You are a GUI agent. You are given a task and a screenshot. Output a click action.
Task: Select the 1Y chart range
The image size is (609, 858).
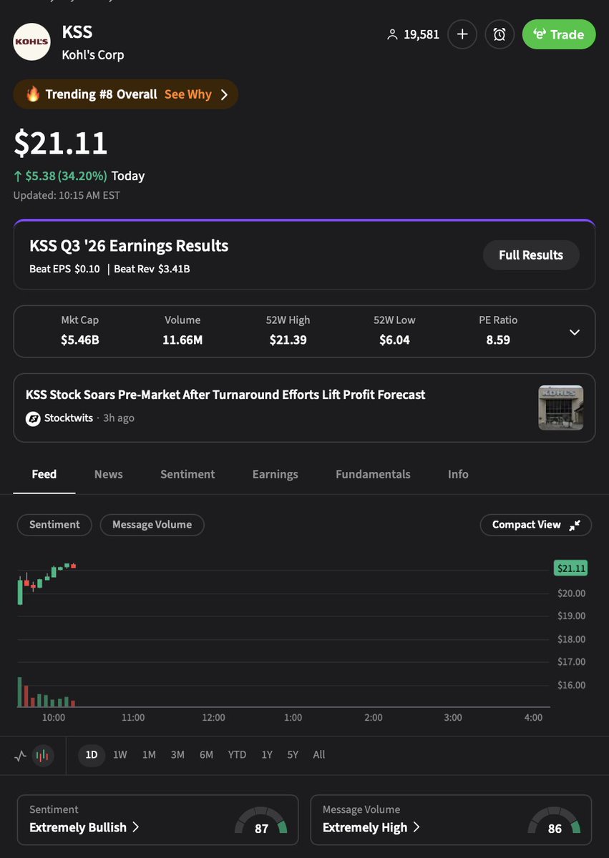267,755
